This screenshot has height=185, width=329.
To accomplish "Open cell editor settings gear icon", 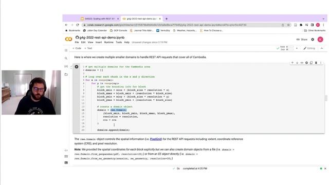I will coord(306,63).
